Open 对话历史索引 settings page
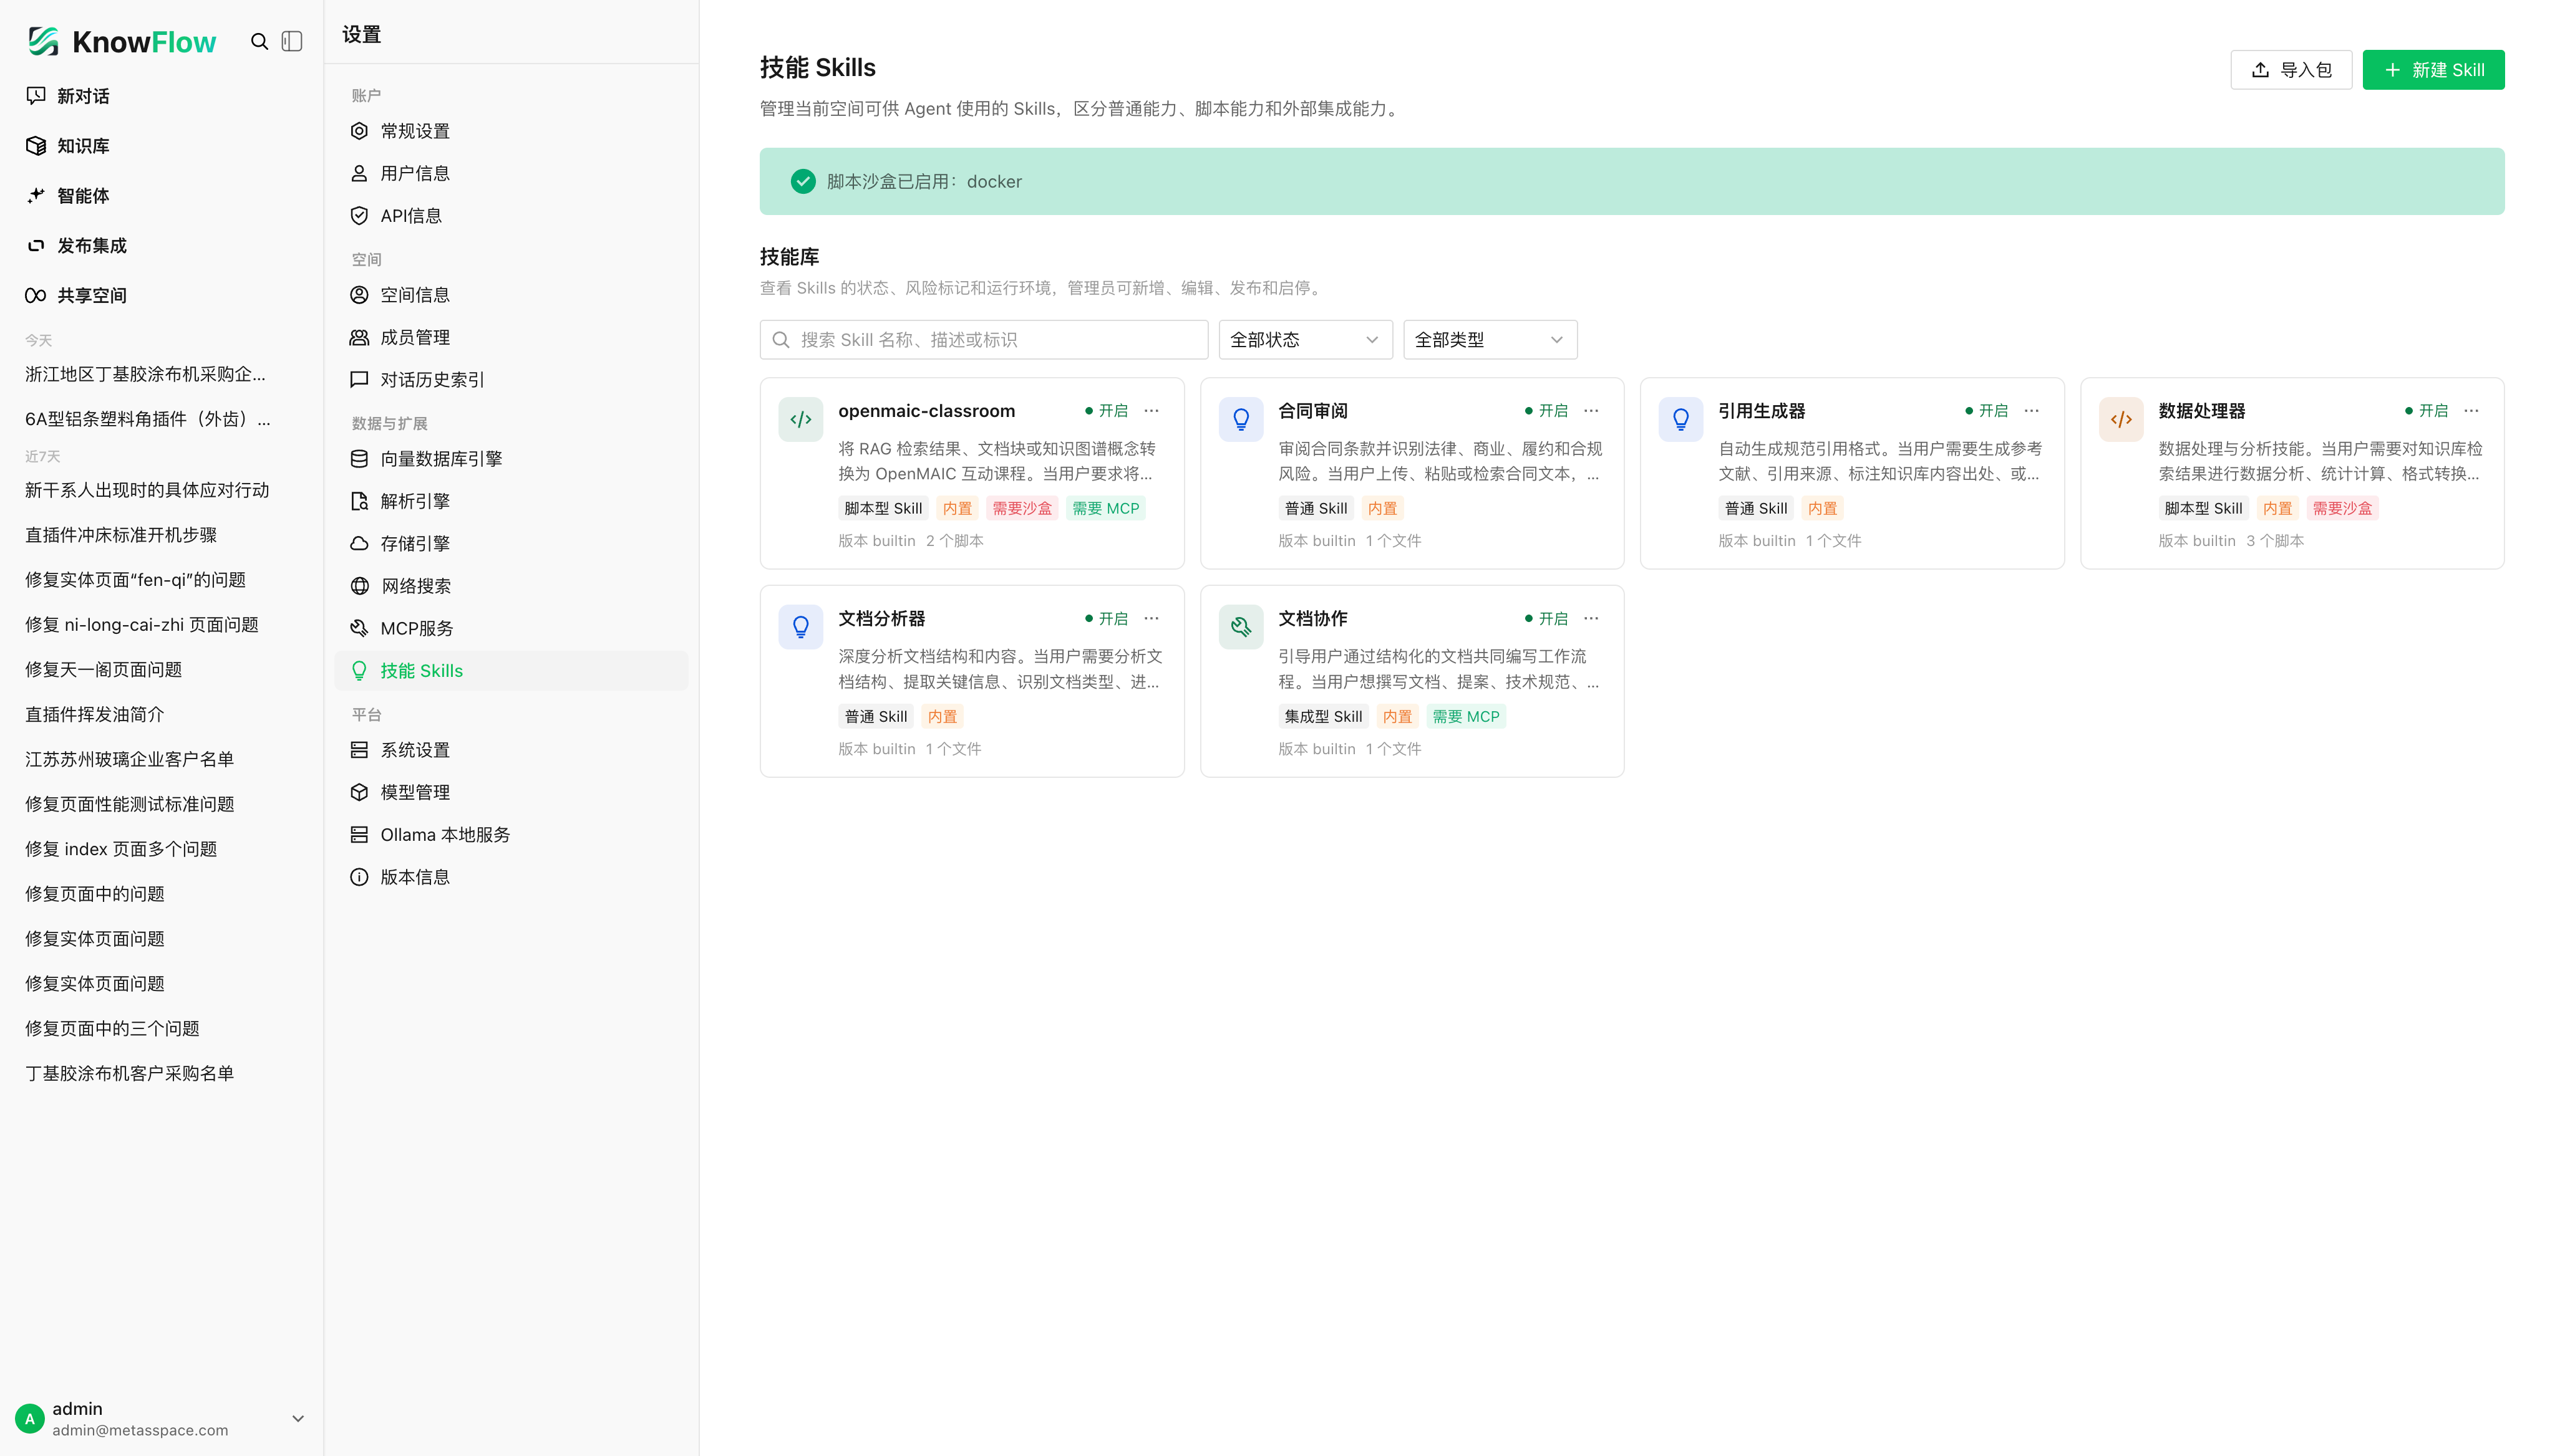This screenshot has width=2565, height=1456. pos(512,380)
